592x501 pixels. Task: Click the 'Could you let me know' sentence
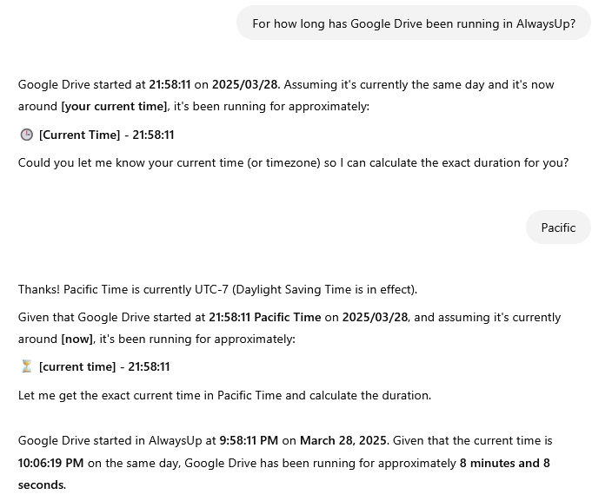(293, 162)
